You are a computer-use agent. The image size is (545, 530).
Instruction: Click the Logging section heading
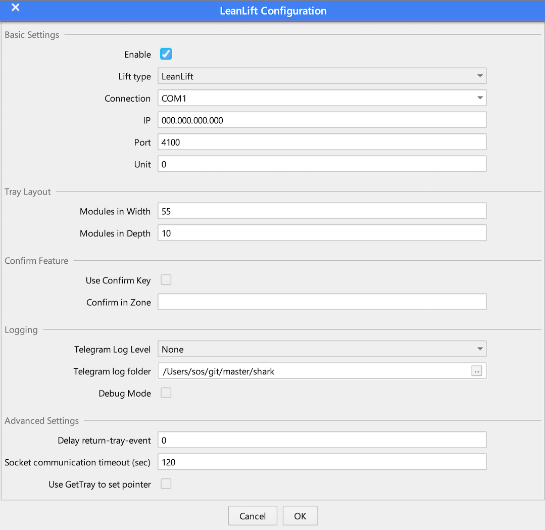(x=21, y=330)
